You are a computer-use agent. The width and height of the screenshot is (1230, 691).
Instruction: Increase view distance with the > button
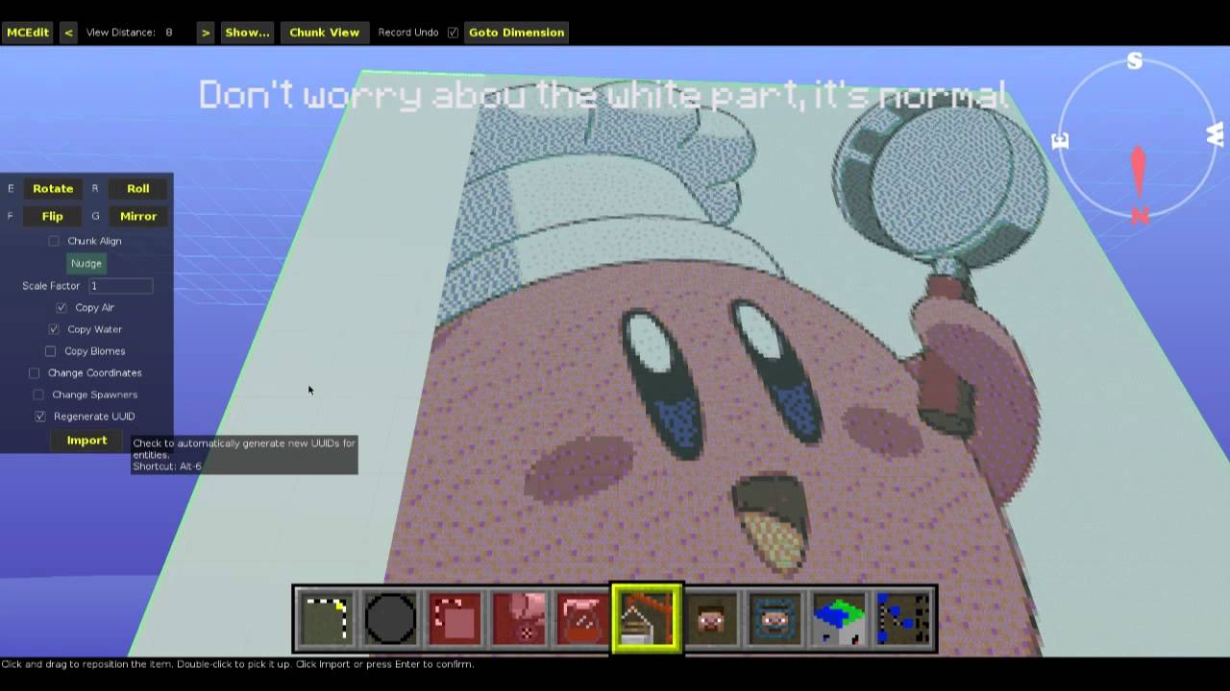[205, 33]
